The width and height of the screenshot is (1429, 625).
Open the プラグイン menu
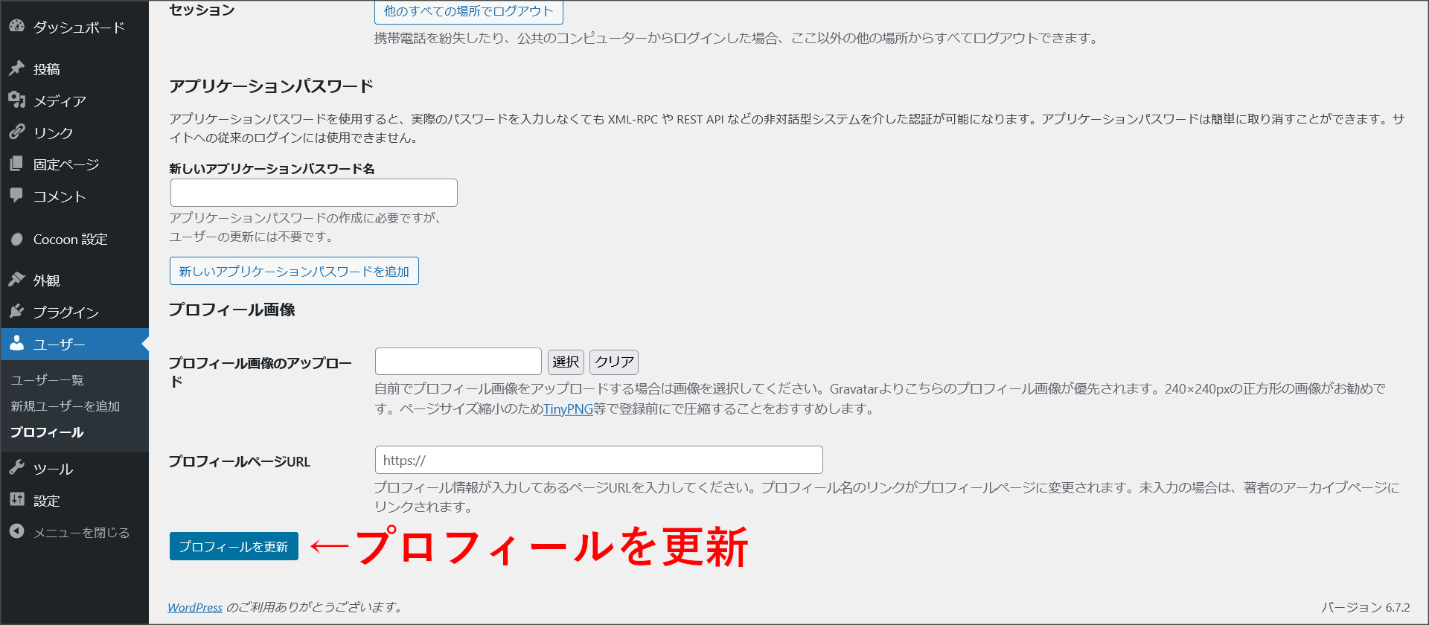click(x=74, y=312)
